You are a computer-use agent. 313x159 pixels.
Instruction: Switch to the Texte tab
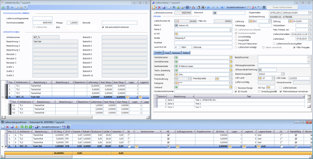[167, 52]
